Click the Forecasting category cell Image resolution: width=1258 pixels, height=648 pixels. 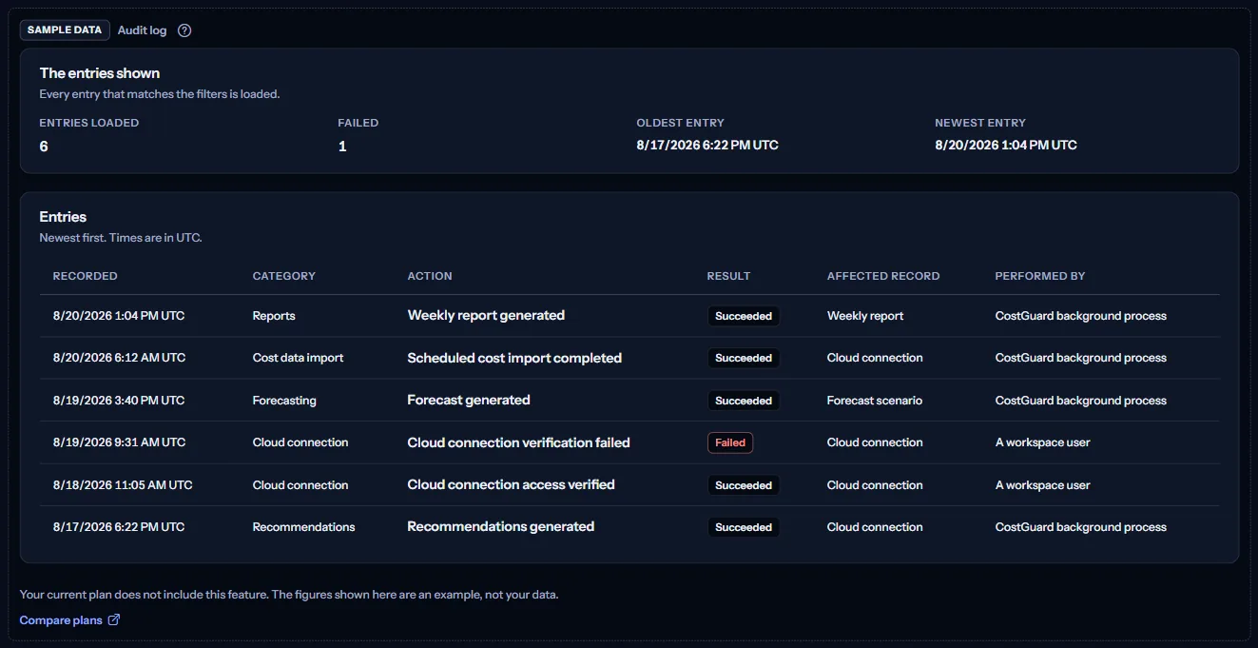coord(284,401)
